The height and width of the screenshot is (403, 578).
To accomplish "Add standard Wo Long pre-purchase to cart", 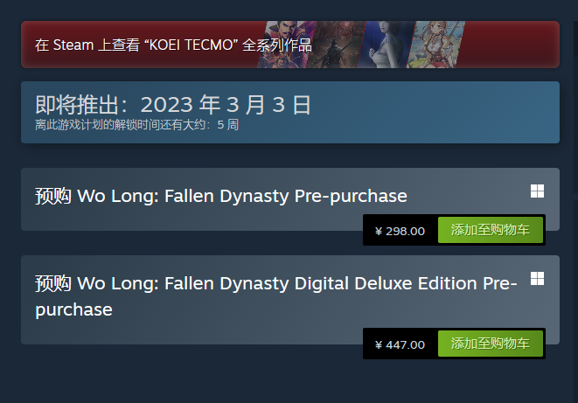I will [491, 231].
